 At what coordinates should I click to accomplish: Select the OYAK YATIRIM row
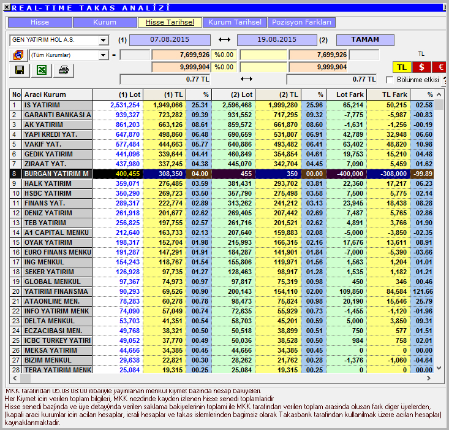(222, 242)
